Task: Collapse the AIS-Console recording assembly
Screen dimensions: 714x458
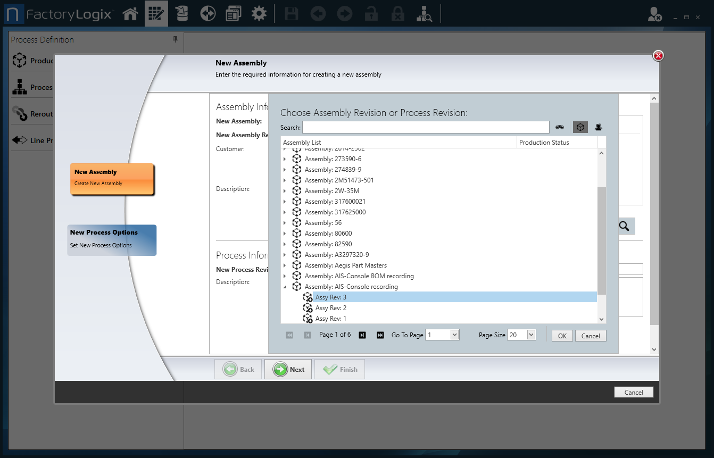Action: point(286,286)
